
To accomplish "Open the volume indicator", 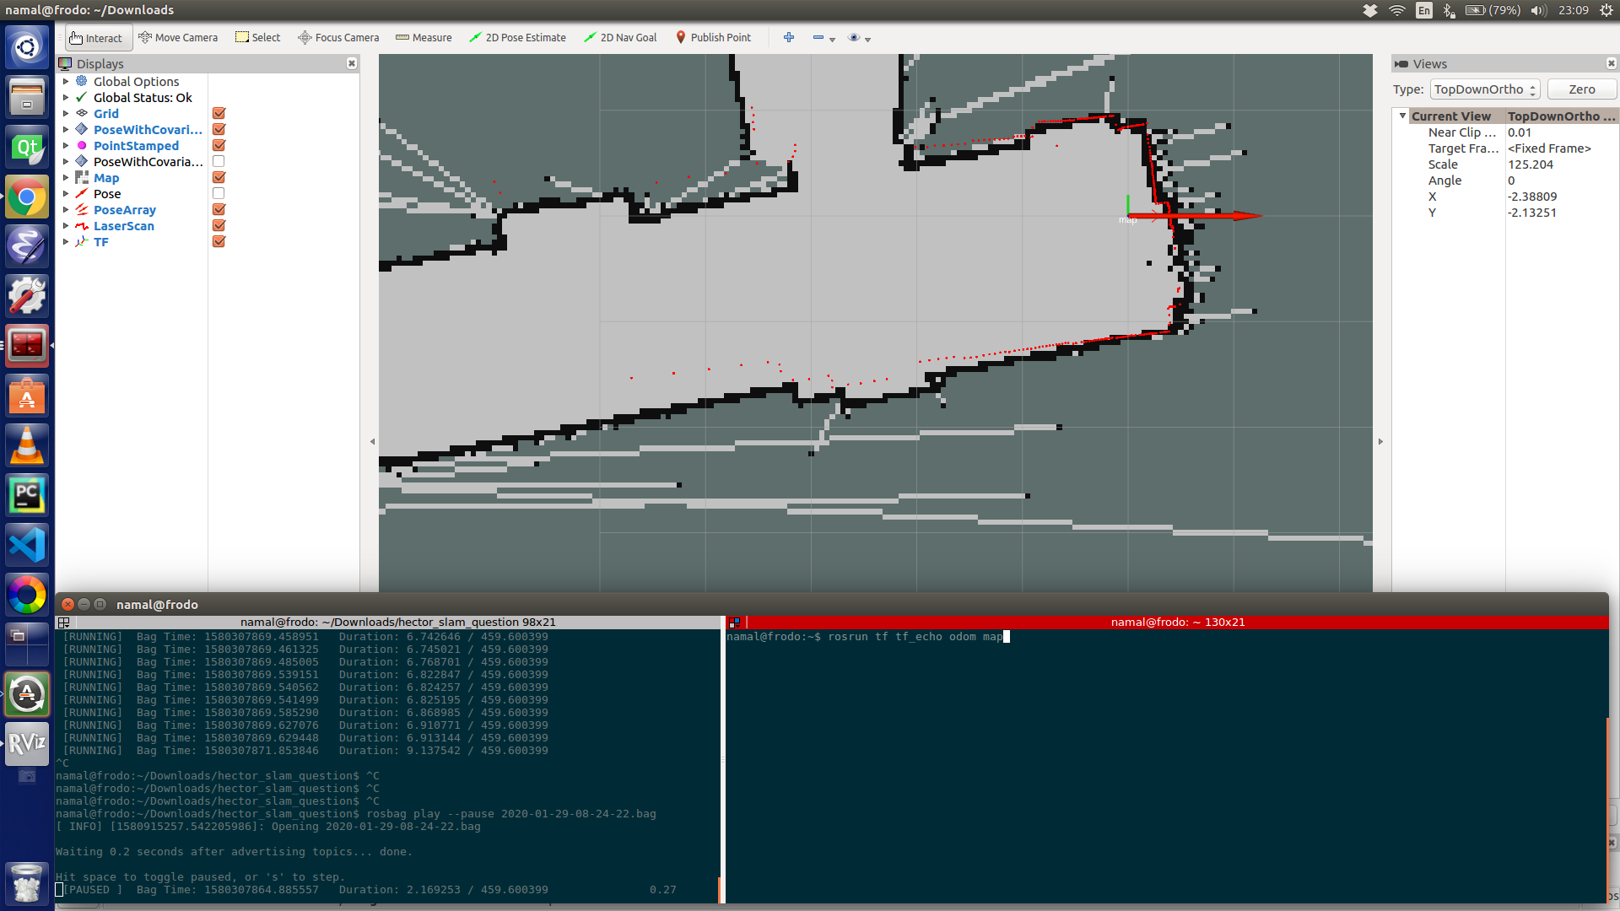I will [1538, 10].
